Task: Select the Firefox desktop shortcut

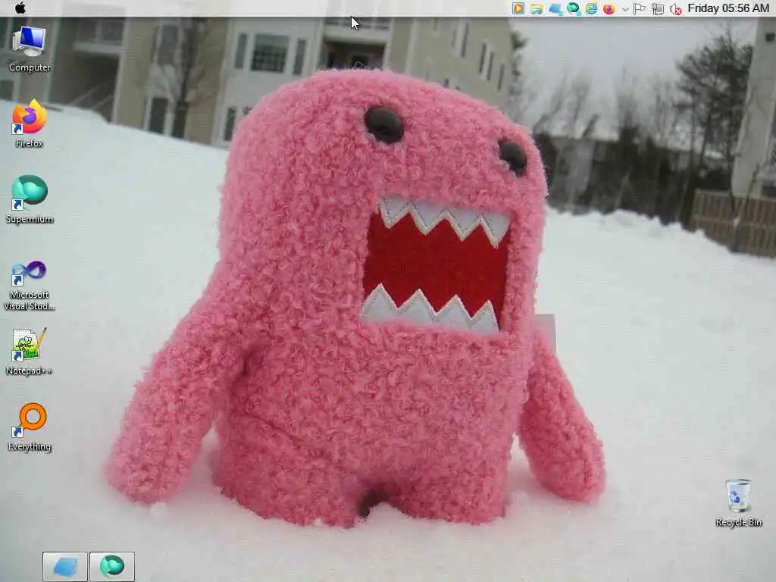Action: (30, 124)
